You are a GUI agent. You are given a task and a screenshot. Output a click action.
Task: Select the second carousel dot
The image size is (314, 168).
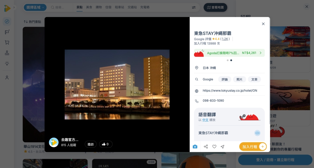coord(231,60)
